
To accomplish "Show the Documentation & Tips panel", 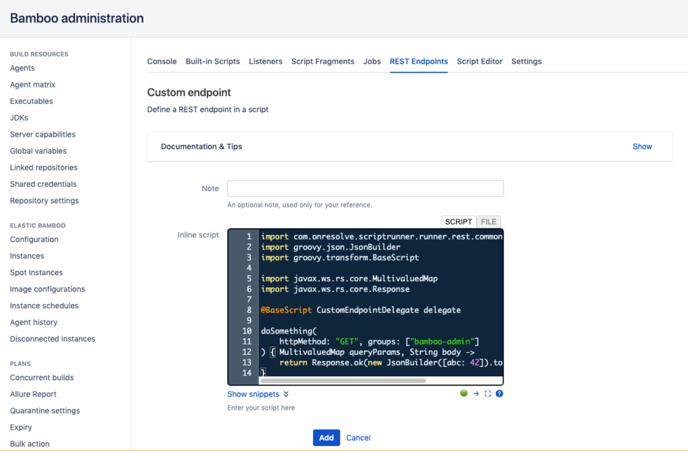I will coord(642,146).
